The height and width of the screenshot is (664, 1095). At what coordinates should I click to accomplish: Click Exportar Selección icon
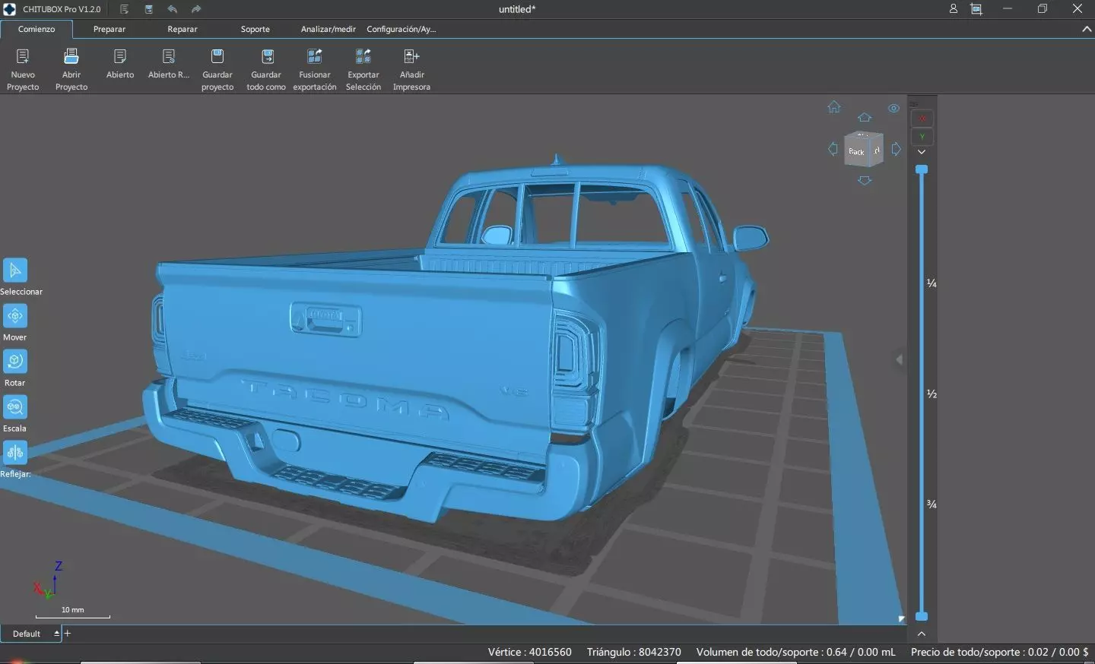(x=363, y=57)
